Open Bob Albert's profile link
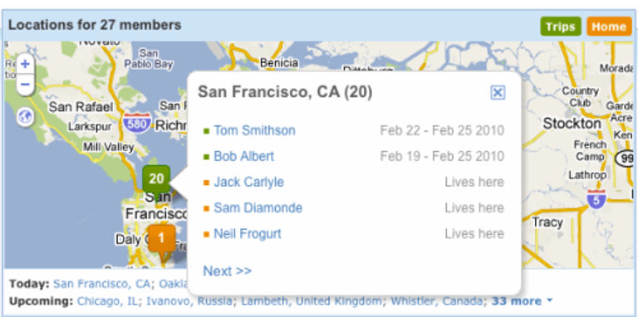Image resolution: width=638 pixels, height=317 pixels. click(244, 156)
